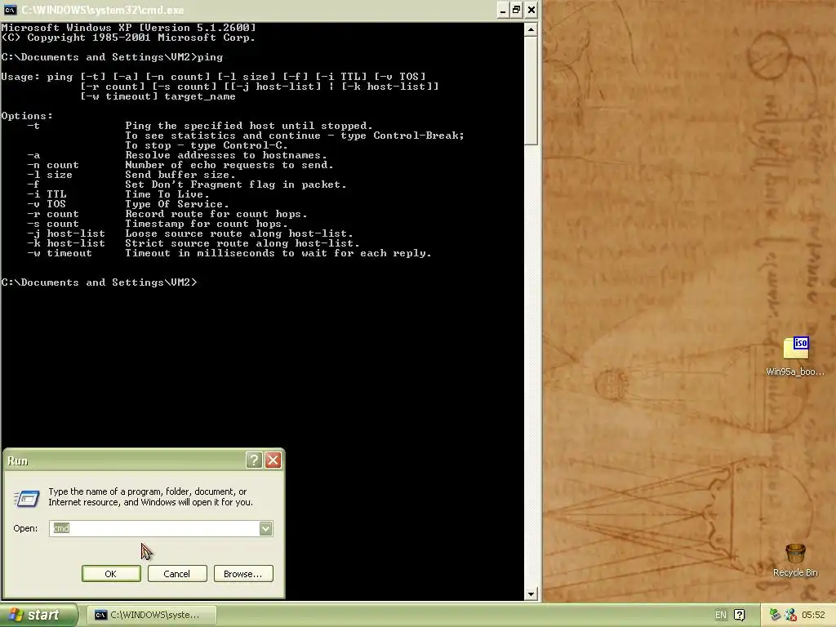Click the '-w timeout' option line

(x=229, y=253)
